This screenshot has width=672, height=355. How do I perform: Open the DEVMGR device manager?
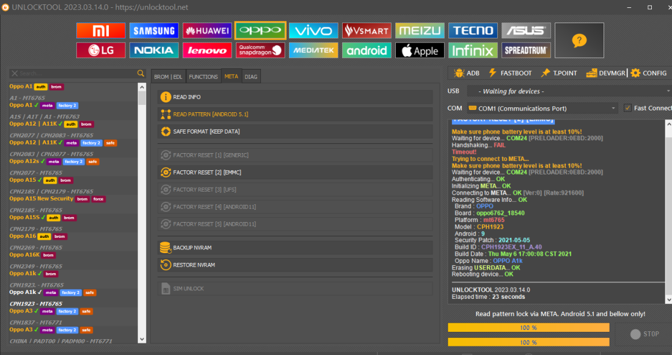605,73
